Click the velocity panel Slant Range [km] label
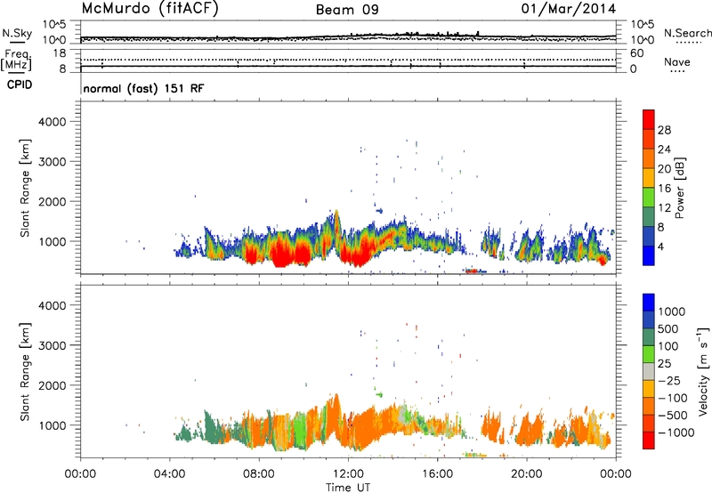This screenshot has width=712, height=493. click(25, 372)
